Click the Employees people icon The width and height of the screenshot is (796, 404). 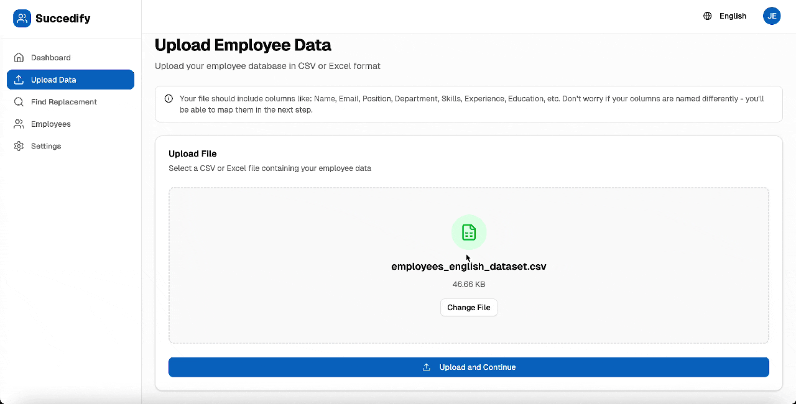point(19,124)
